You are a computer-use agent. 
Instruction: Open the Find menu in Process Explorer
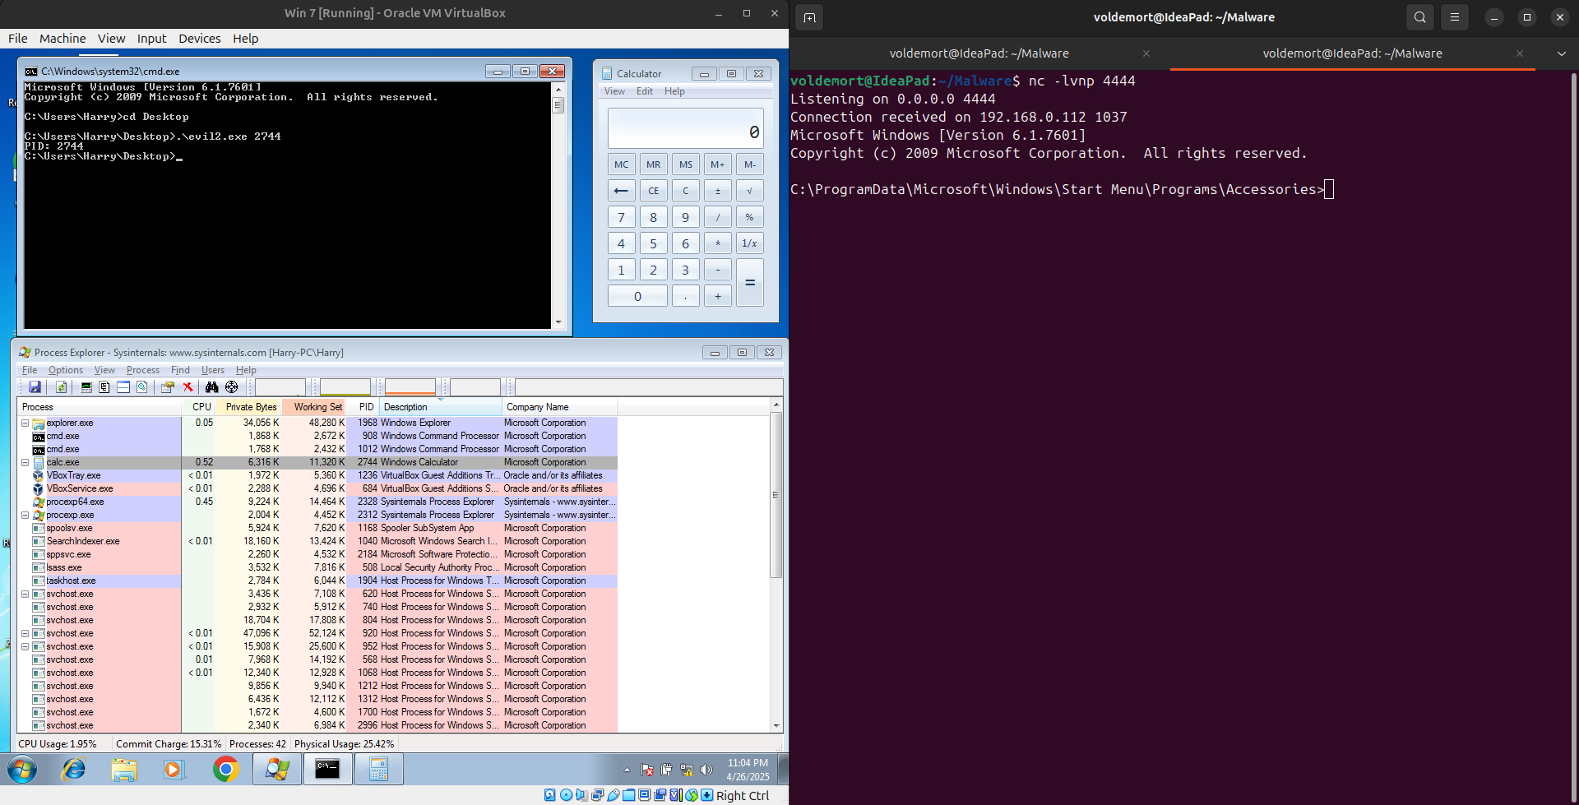[x=180, y=370]
